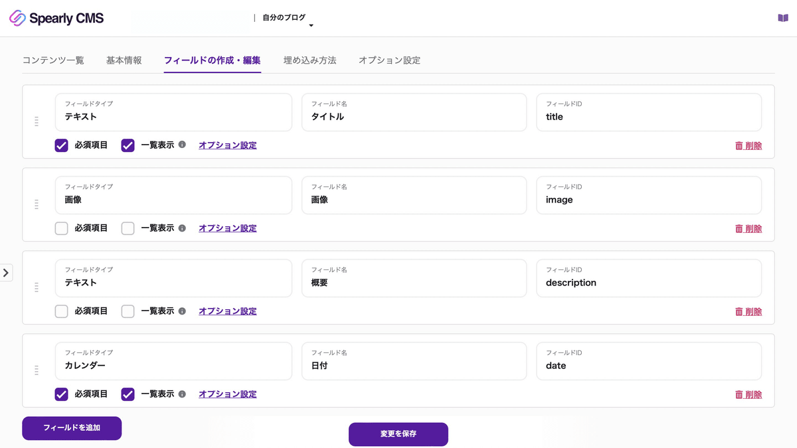797x448 pixels.
Task: Open field type dropdown for description row
Action: (173, 278)
